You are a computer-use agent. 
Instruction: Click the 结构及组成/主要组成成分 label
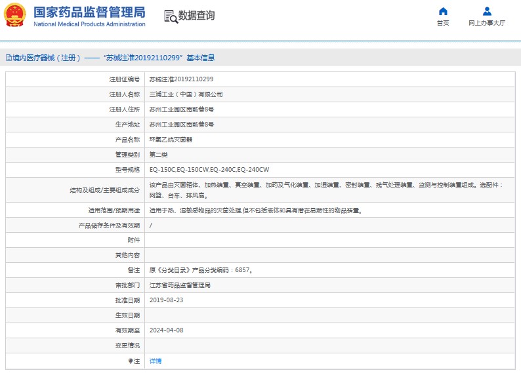(105, 190)
